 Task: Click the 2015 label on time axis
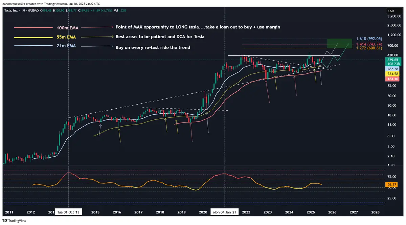coord(95,212)
